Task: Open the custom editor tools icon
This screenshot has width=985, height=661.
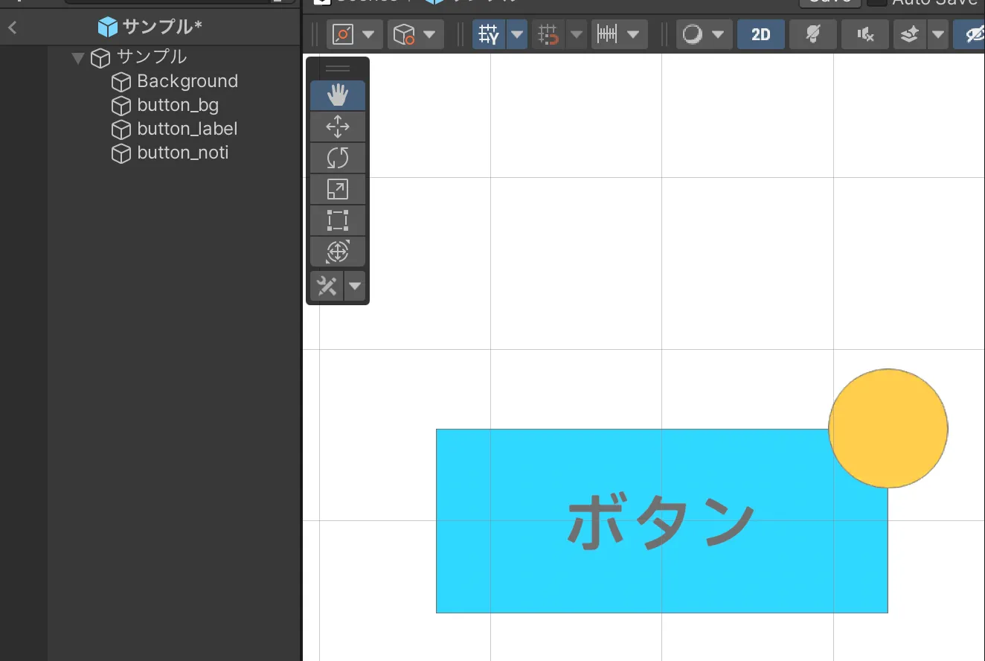Action: [327, 286]
